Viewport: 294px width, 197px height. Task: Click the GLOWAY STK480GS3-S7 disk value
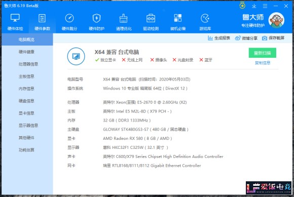(145, 129)
